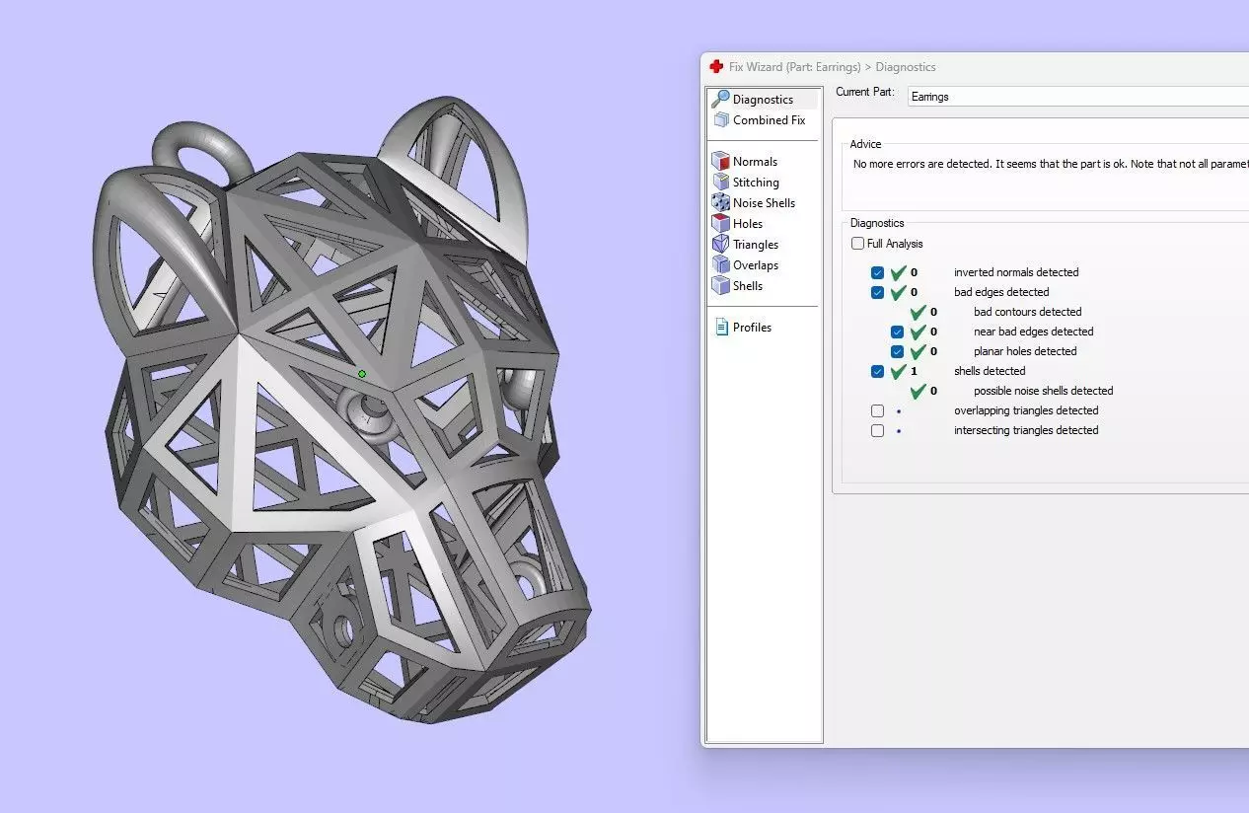Uncheck the planar holes detected checkbox

[897, 352]
